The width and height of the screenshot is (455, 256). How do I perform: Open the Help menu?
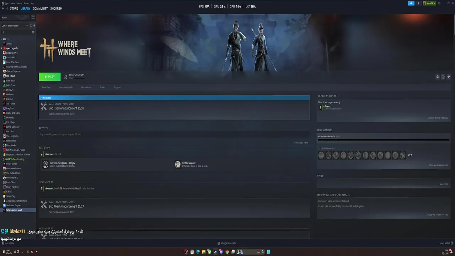(32, 3)
